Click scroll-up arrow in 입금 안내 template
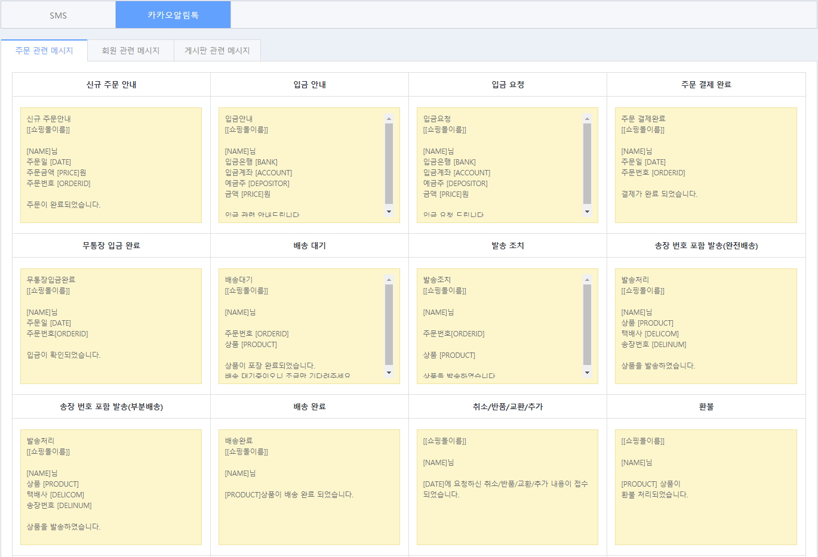 tap(389, 119)
